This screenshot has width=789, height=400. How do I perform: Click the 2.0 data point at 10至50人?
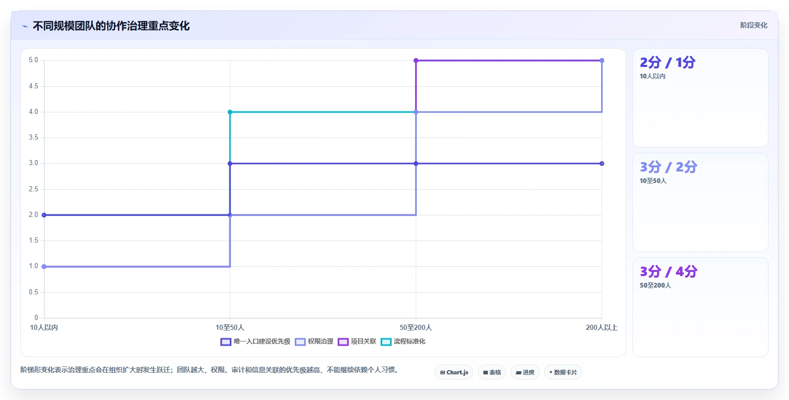[230, 215]
